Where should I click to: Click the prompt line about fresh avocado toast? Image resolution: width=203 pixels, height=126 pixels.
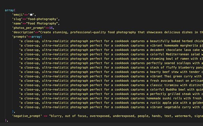click(111, 81)
